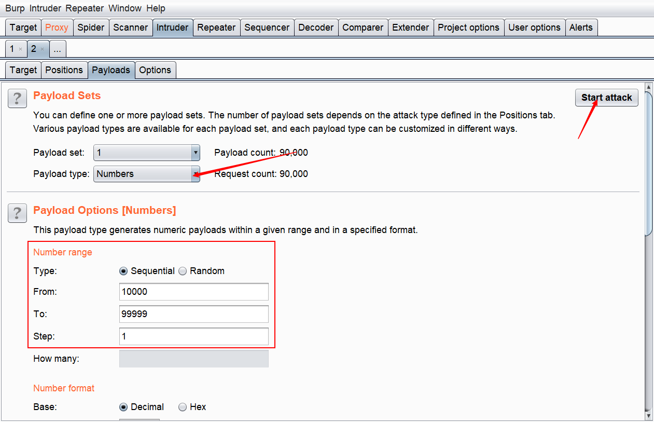Click the scrollbar up arrow
The height and width of the screenshot is (422, 654).
[648, 87]
